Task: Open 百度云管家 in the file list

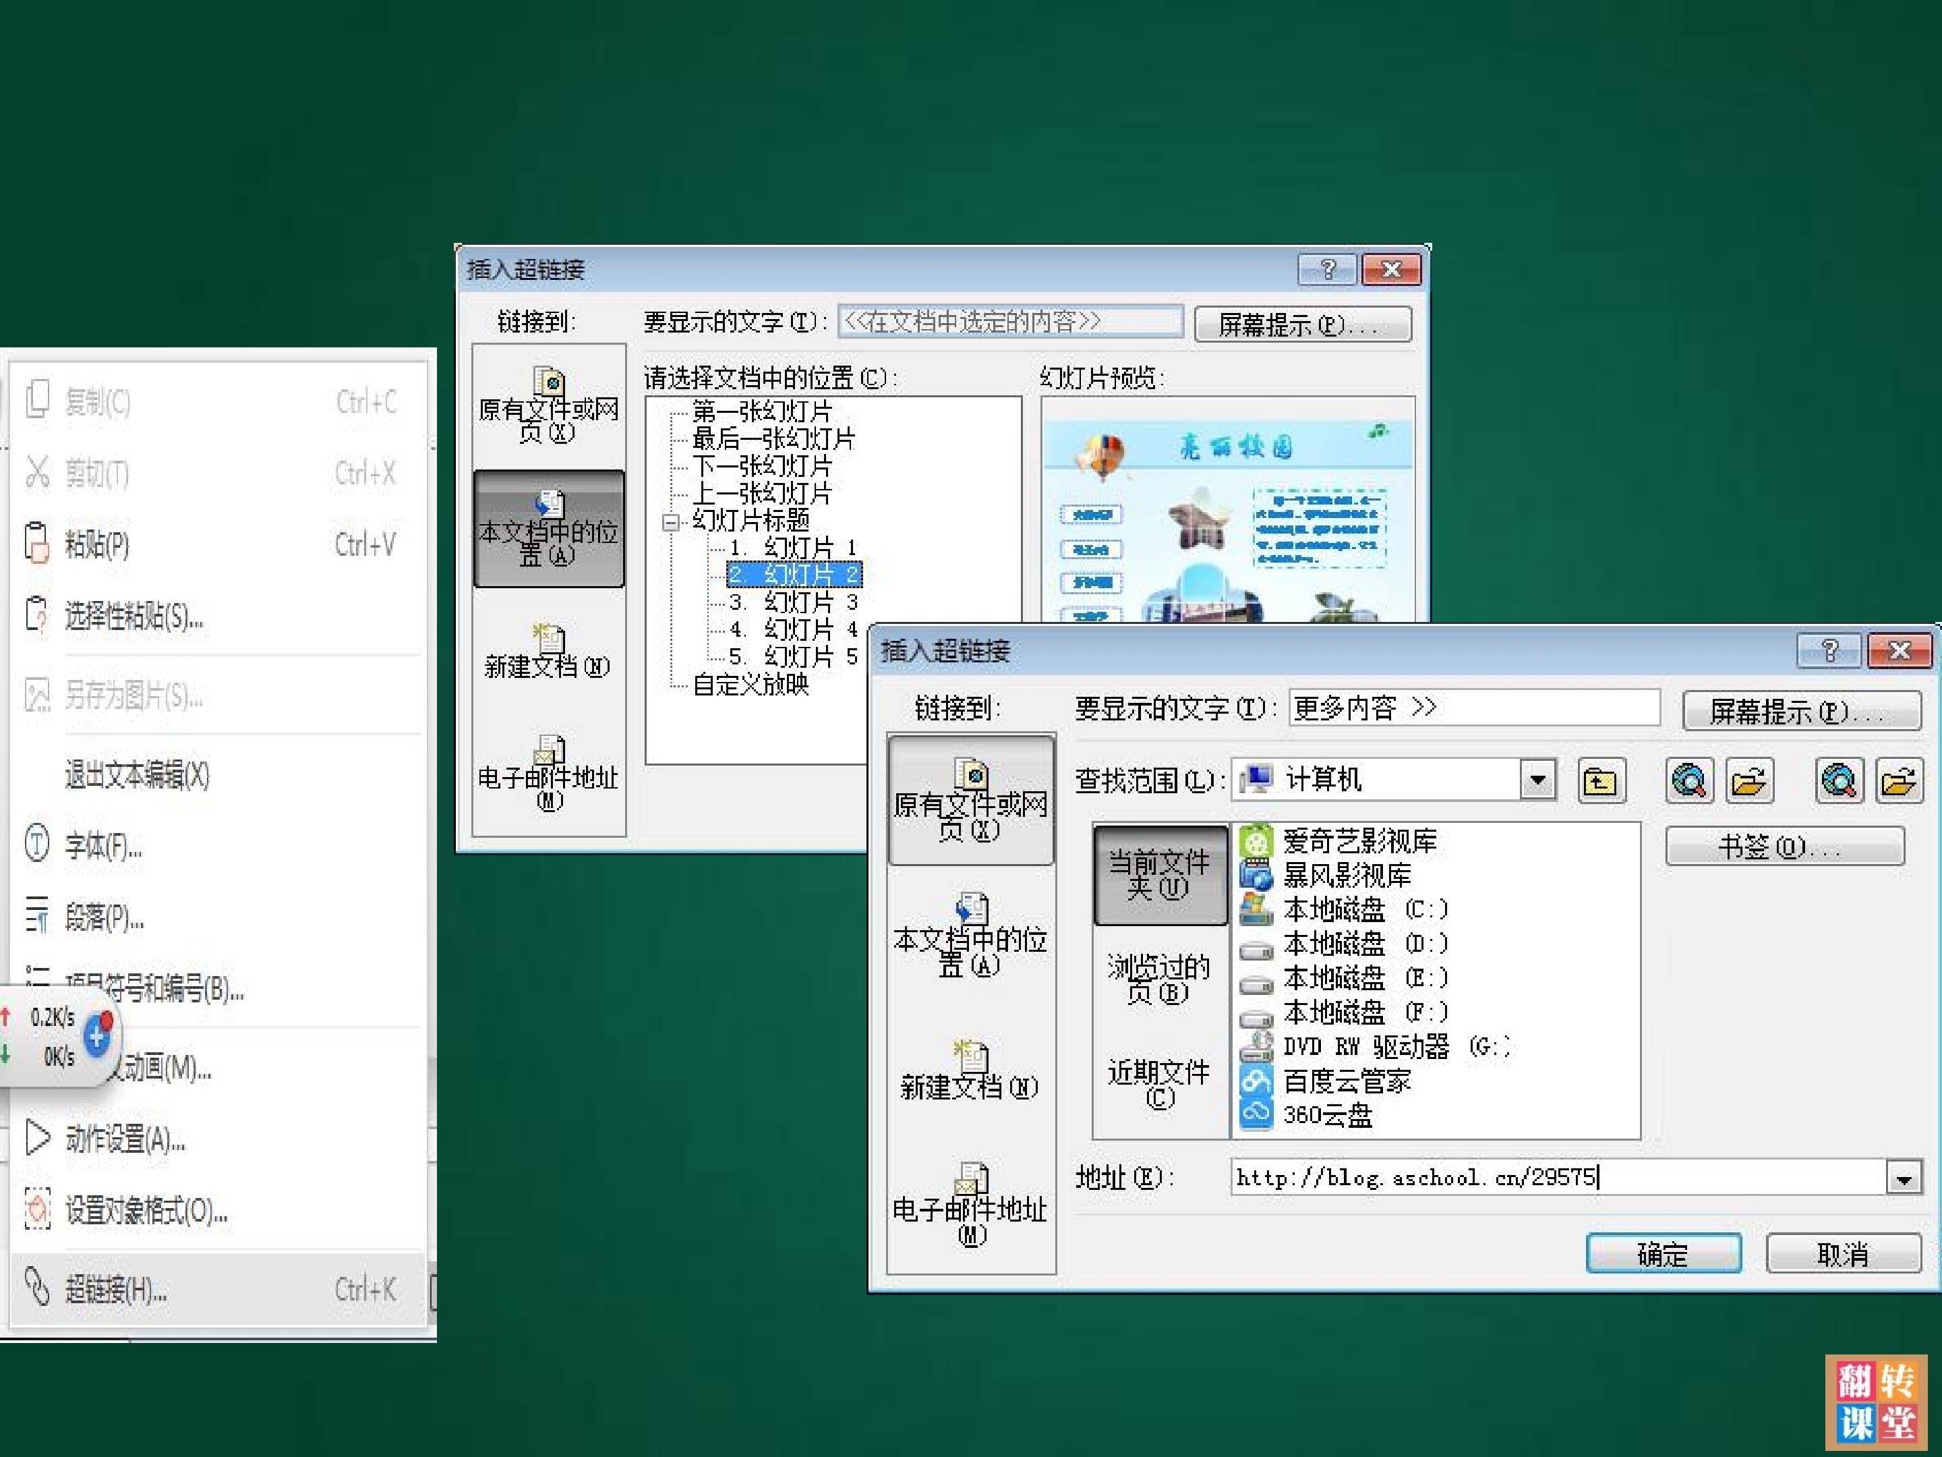Action: tap(1346, 1081)
